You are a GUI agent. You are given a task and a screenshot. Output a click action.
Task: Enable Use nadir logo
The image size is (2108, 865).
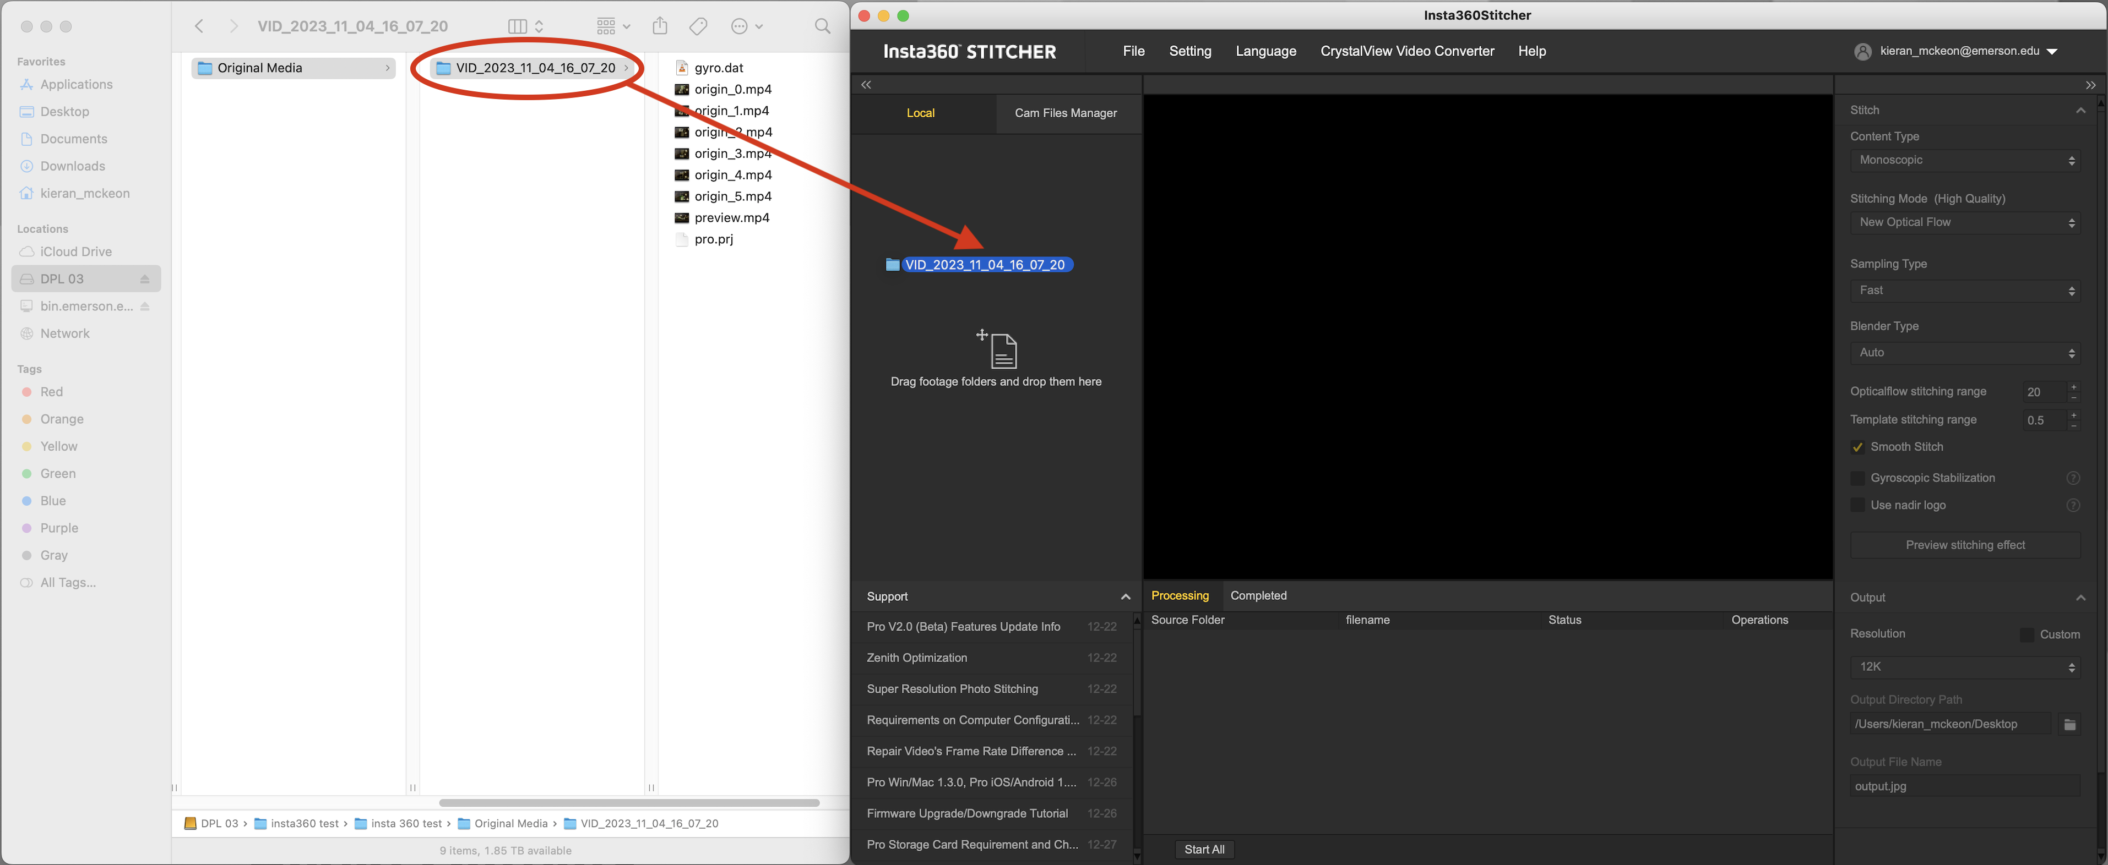1857,505
